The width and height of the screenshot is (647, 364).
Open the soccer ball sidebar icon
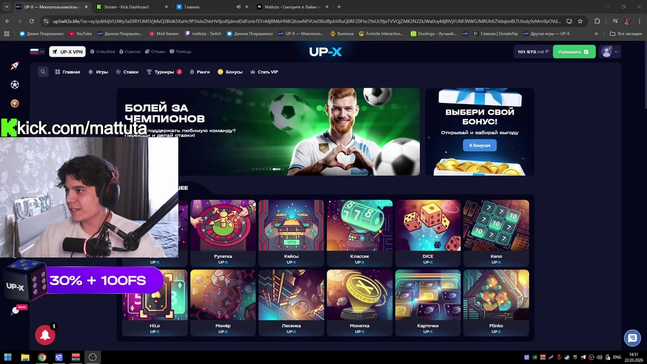point(15,84)
